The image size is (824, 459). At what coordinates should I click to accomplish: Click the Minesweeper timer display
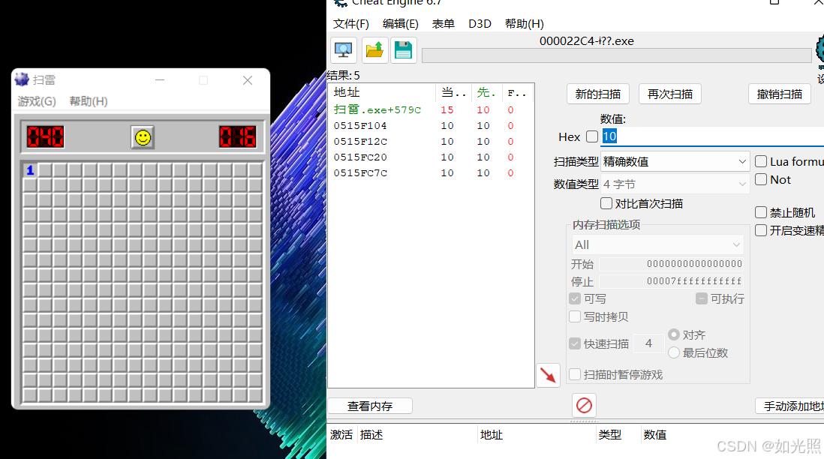238,137
